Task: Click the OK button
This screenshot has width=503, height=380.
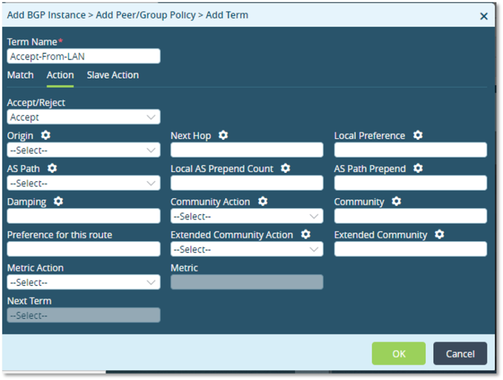Action: click(x=398, y=354)
